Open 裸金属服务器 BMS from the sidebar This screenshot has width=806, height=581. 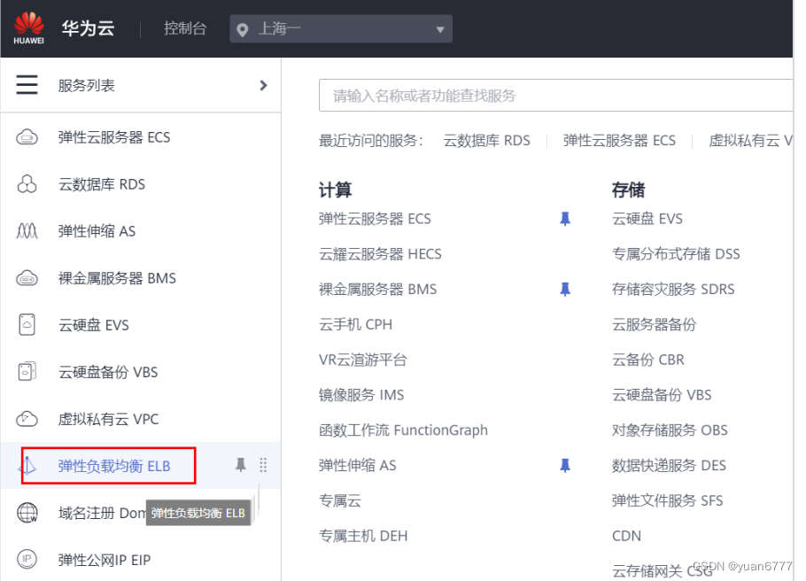(x=117, y=278)
